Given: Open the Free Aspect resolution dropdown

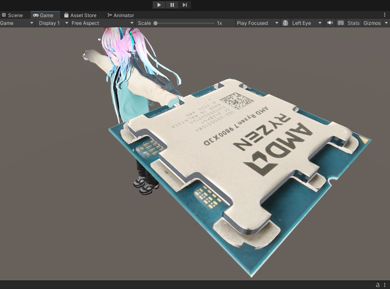Looking at the screenshot, I should coord(102,23).
